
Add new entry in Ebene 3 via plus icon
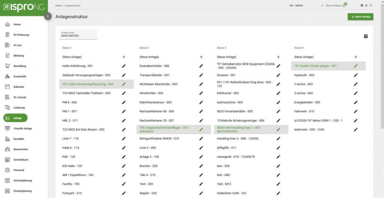point(279,56)
